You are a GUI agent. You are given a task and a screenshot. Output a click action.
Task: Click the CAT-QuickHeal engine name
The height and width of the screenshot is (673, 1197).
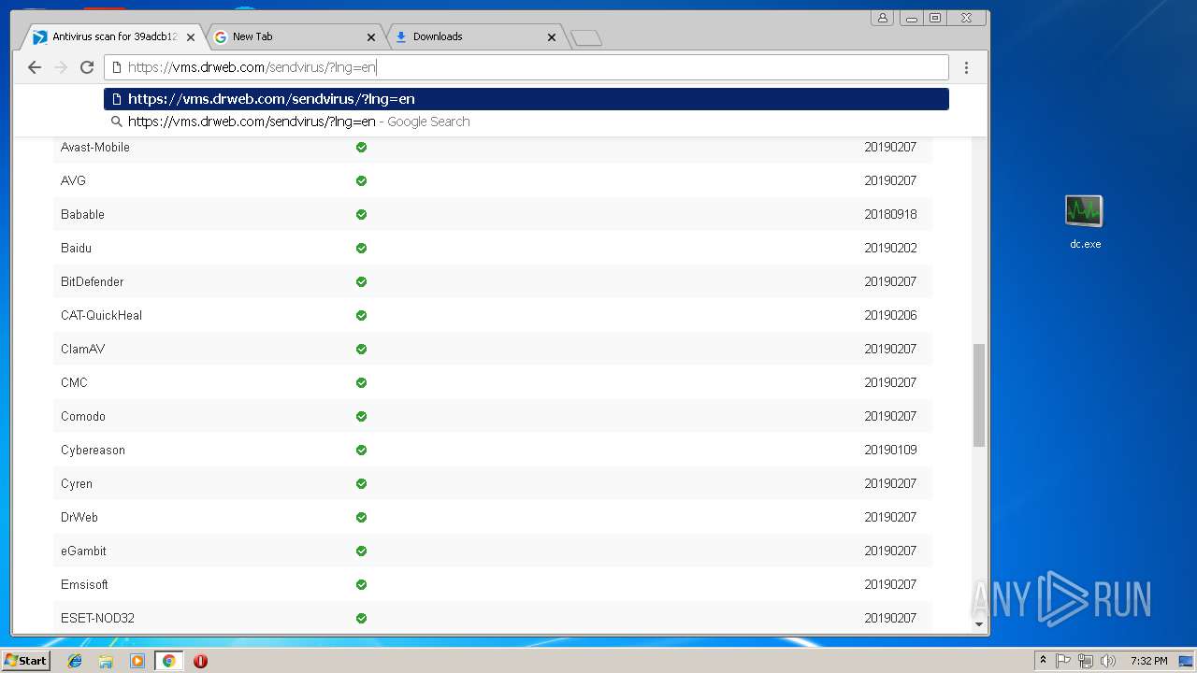click(101, 315)
